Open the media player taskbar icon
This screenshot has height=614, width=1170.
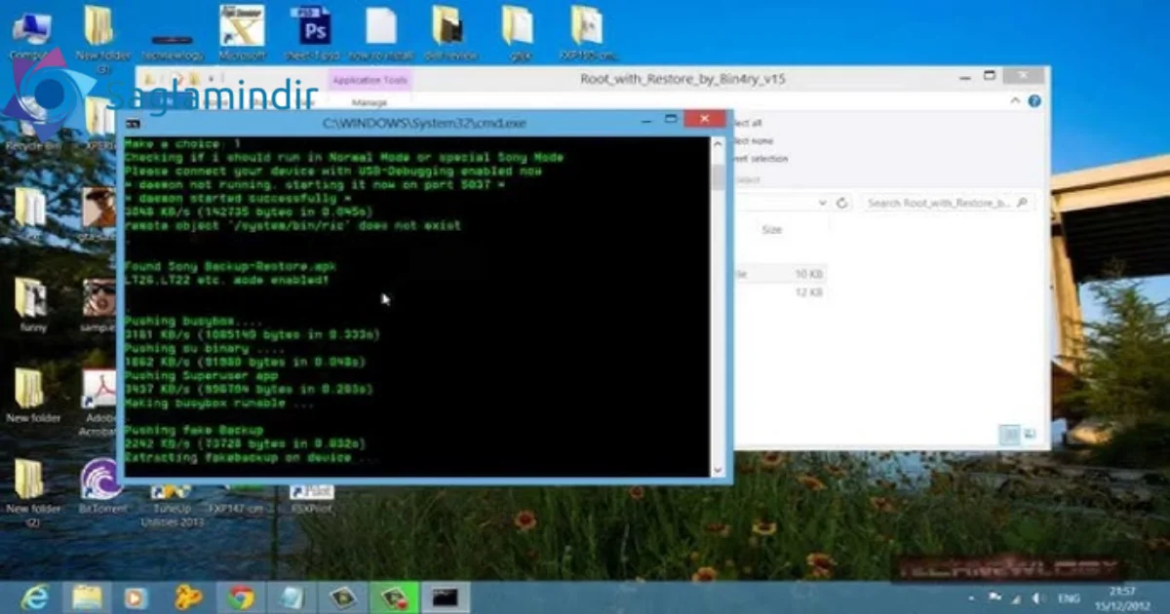(137, 597)
